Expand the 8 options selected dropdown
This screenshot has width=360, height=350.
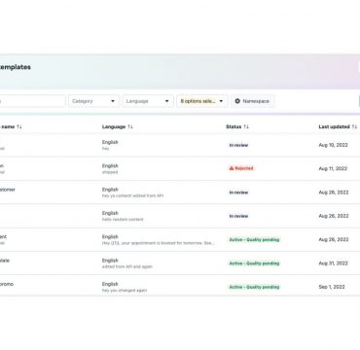coord(202,101)
